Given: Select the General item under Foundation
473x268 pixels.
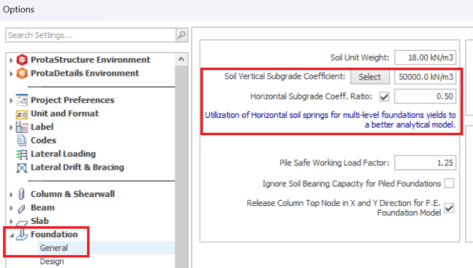Looking at the screenshot, I should (54, 248).
